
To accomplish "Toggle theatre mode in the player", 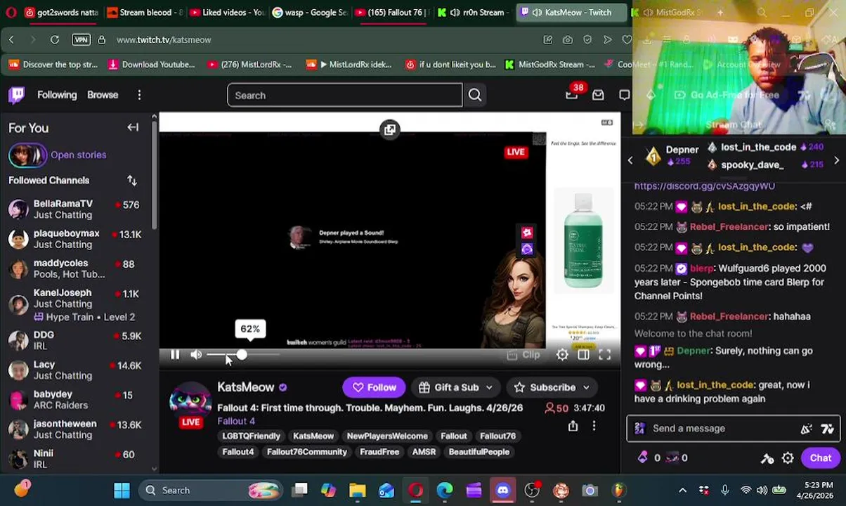I will [x=583, y=355].
